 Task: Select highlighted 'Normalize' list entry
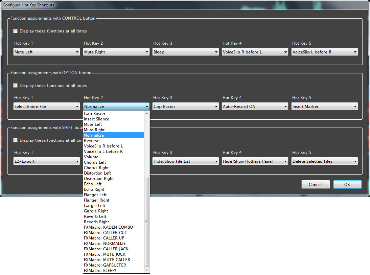[114, 135]
